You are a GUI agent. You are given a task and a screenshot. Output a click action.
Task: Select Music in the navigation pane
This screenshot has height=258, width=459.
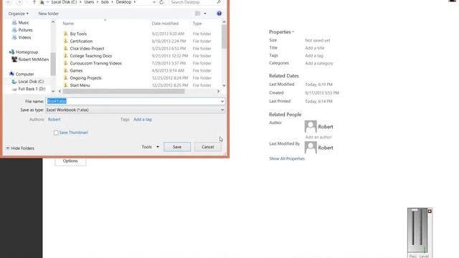24,22
